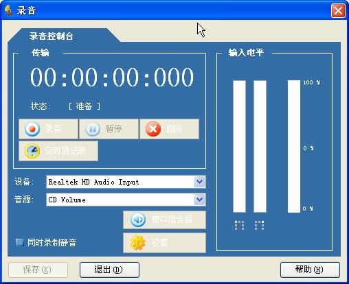
Task: Click the 退出 exit button
Action: coord(109,270)
